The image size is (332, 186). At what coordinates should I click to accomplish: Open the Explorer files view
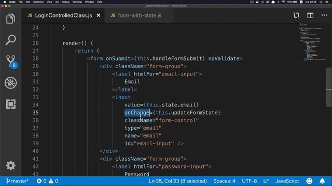(10, 19)
